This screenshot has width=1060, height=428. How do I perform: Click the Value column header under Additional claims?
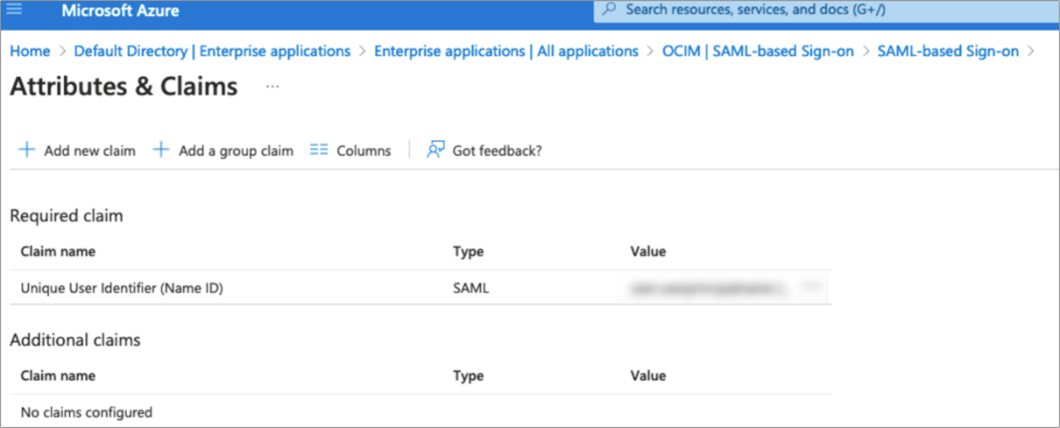coord(648,376)
